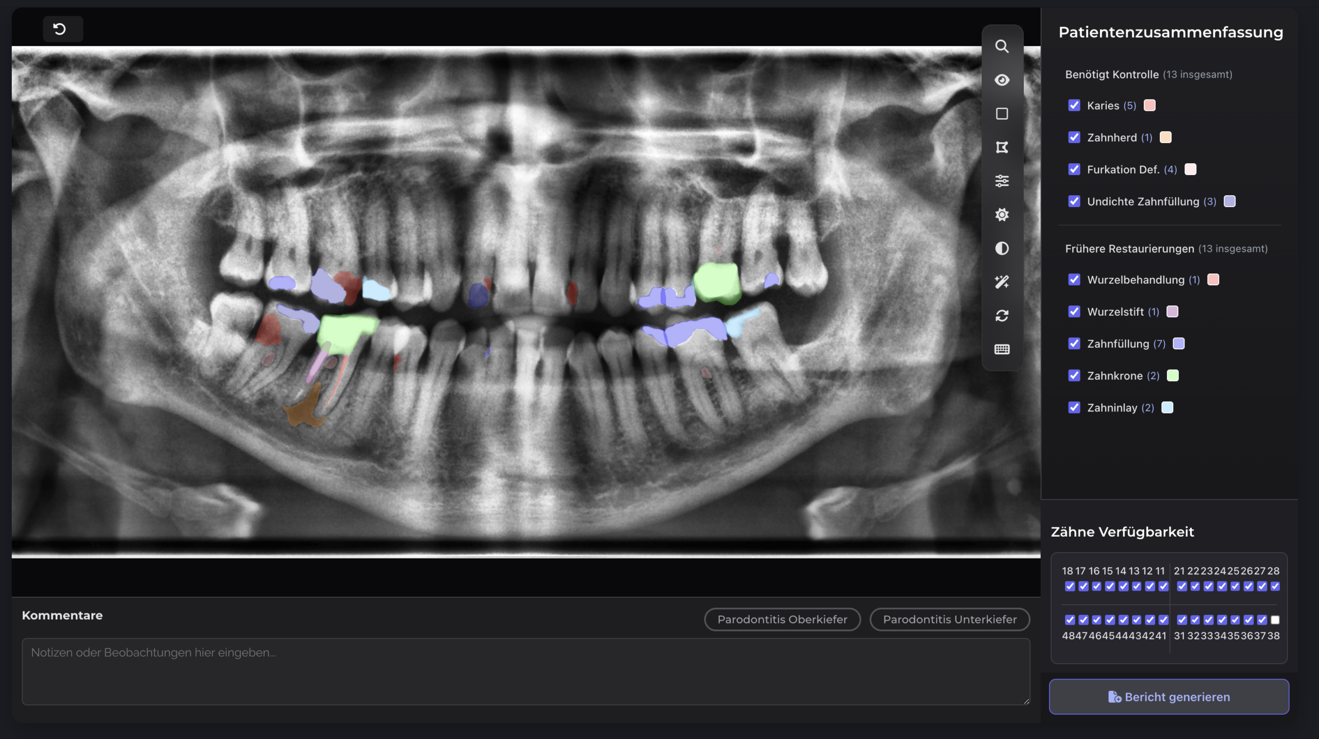The height and width of the screenshot is (739, 1319).
Task: Click the brightness sun icon
Action: coord(1002,215)
